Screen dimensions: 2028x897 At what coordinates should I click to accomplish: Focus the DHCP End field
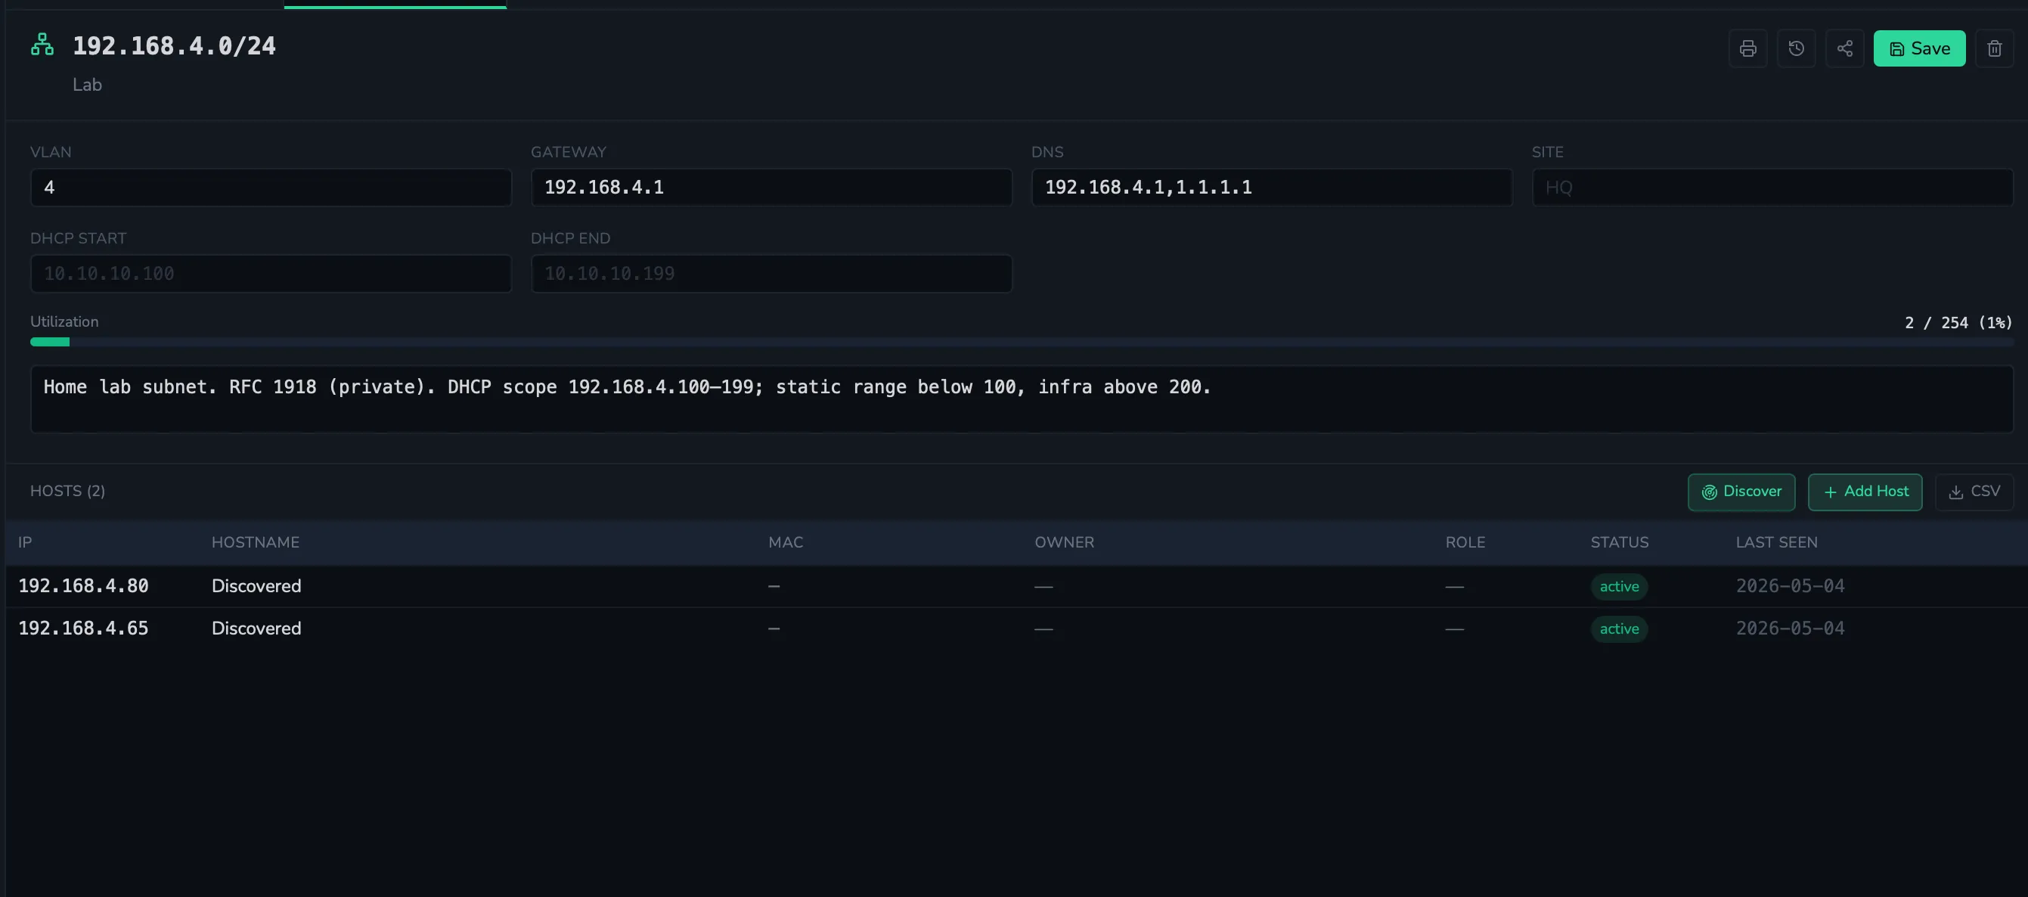[x=771, y=274]
